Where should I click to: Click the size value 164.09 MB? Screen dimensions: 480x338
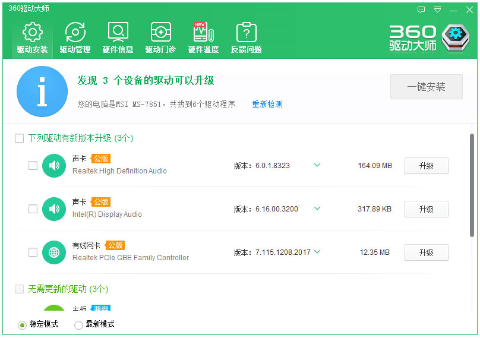click(x=375, y=166)
